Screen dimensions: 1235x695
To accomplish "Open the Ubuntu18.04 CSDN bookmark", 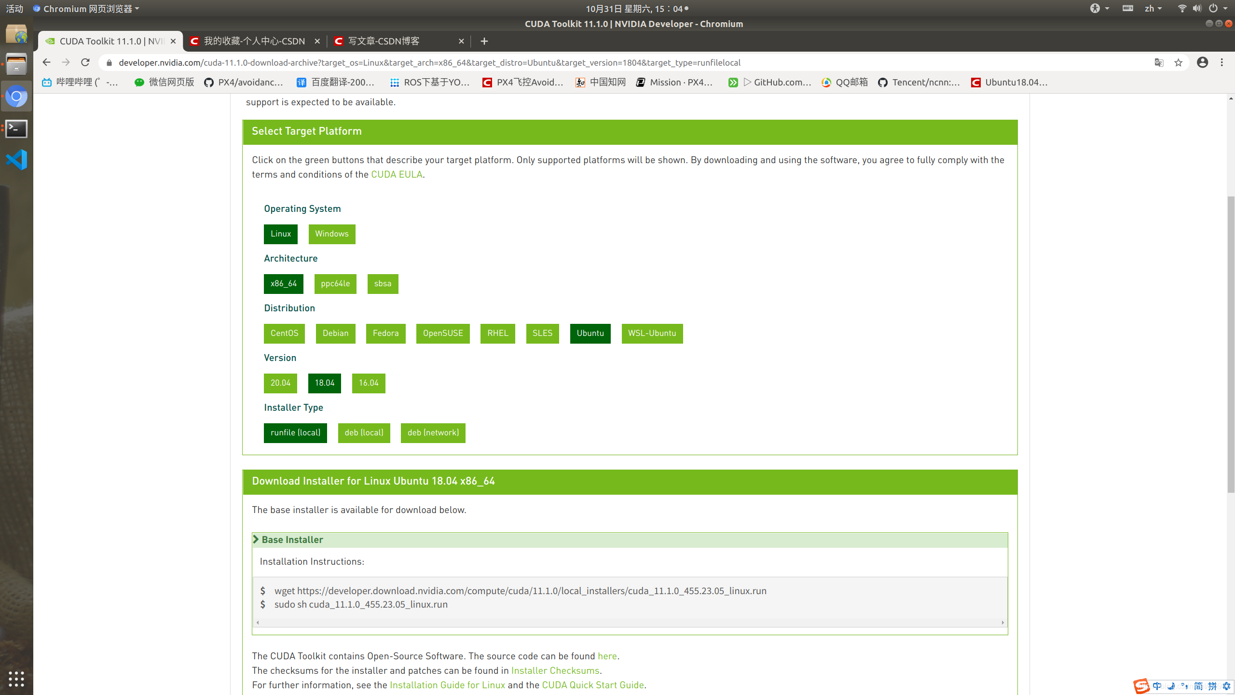I will click(1009, 83).
